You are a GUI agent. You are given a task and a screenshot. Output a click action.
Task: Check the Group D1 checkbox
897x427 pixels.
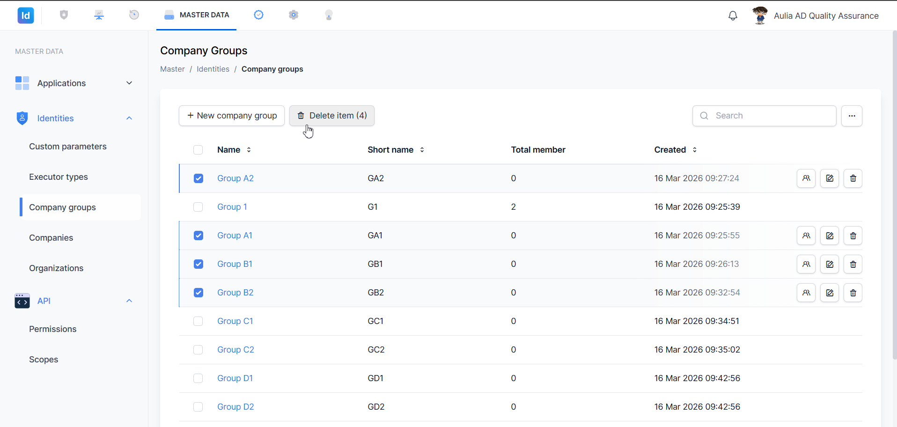[x=198, y=378]
